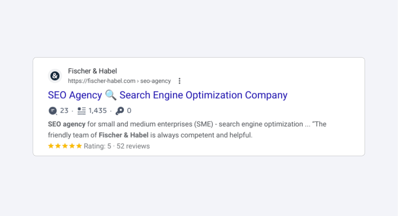Select the 1,435 word count value
This screenshot has height=216, width=398.
point(98,111)
